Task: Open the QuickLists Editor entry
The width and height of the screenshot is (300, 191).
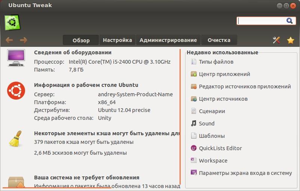Action: click(220, 148)
